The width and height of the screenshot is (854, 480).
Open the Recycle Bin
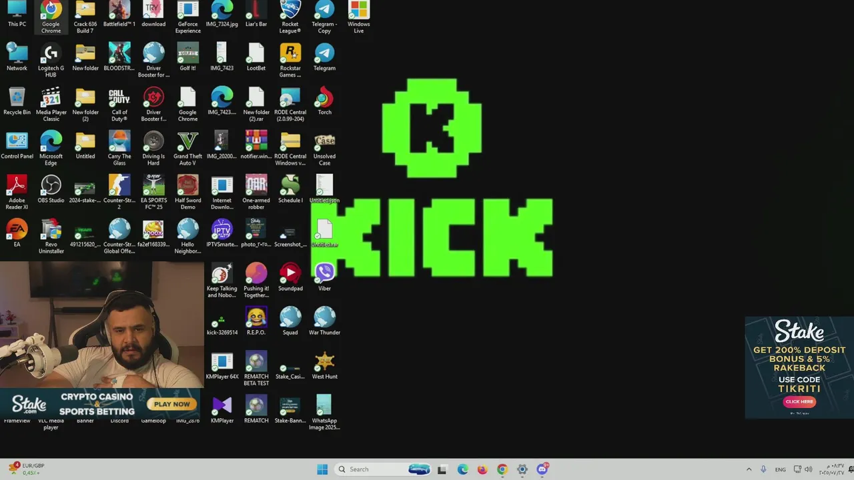(x=17, y=101)
